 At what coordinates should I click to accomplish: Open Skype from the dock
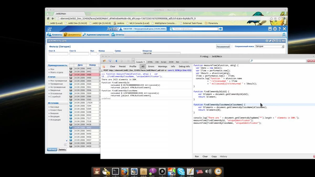pyautogui.click(x=181, y=171)
